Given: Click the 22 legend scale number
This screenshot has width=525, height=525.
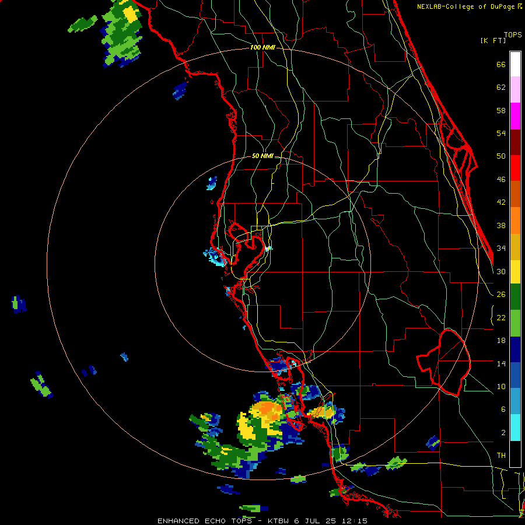Looking at the screenshot, I should pos(501,317).
